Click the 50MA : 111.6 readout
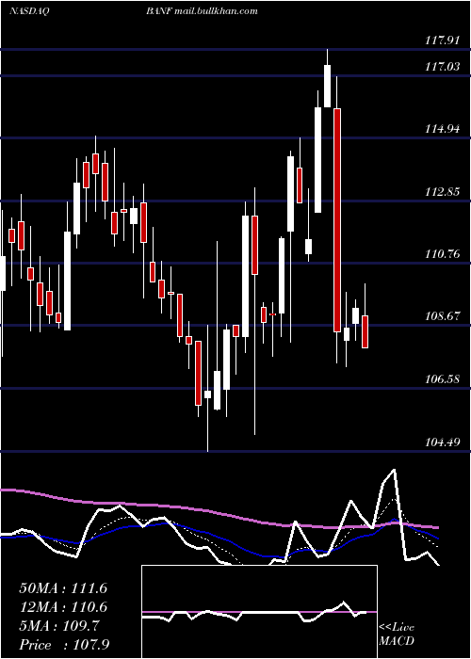 coord(63,588)
